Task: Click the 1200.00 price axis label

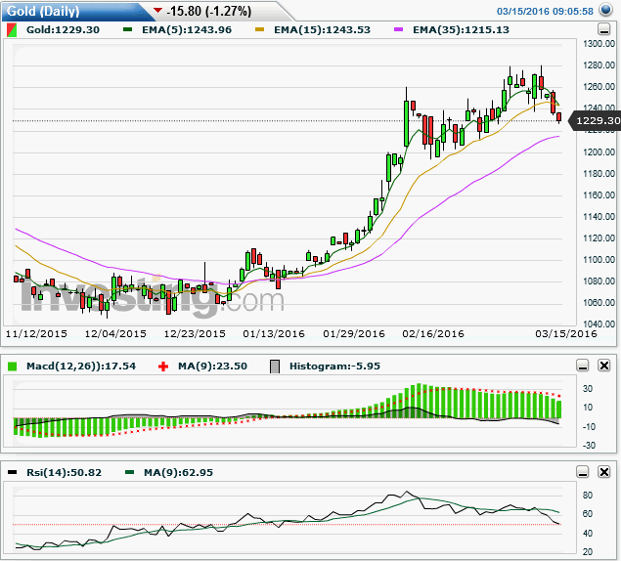Action: tap(599, 152)
